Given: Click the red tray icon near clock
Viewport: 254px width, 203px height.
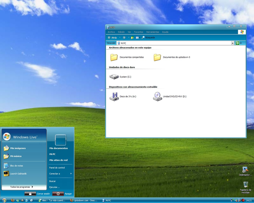Looking at the screenshot, I should pyautogui.click(x=243, y=200).
